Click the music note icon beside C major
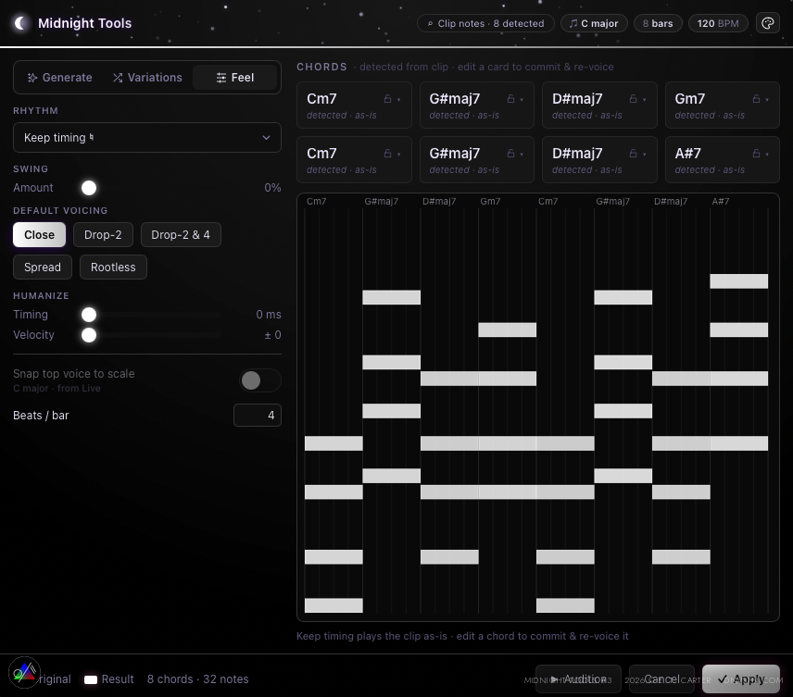The image size is (793, 697). tap(573, 23)
